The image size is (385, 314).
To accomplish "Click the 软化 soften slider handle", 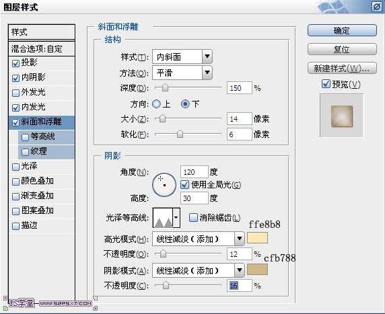I will coord(180,134).
